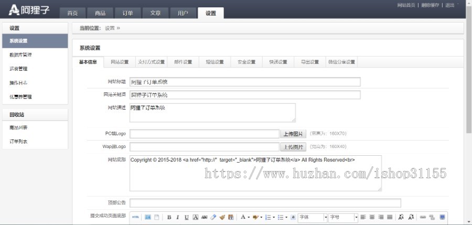Switch to 导出设置 tab
Viewport: 472px width, 225px height.
(310, 62)
